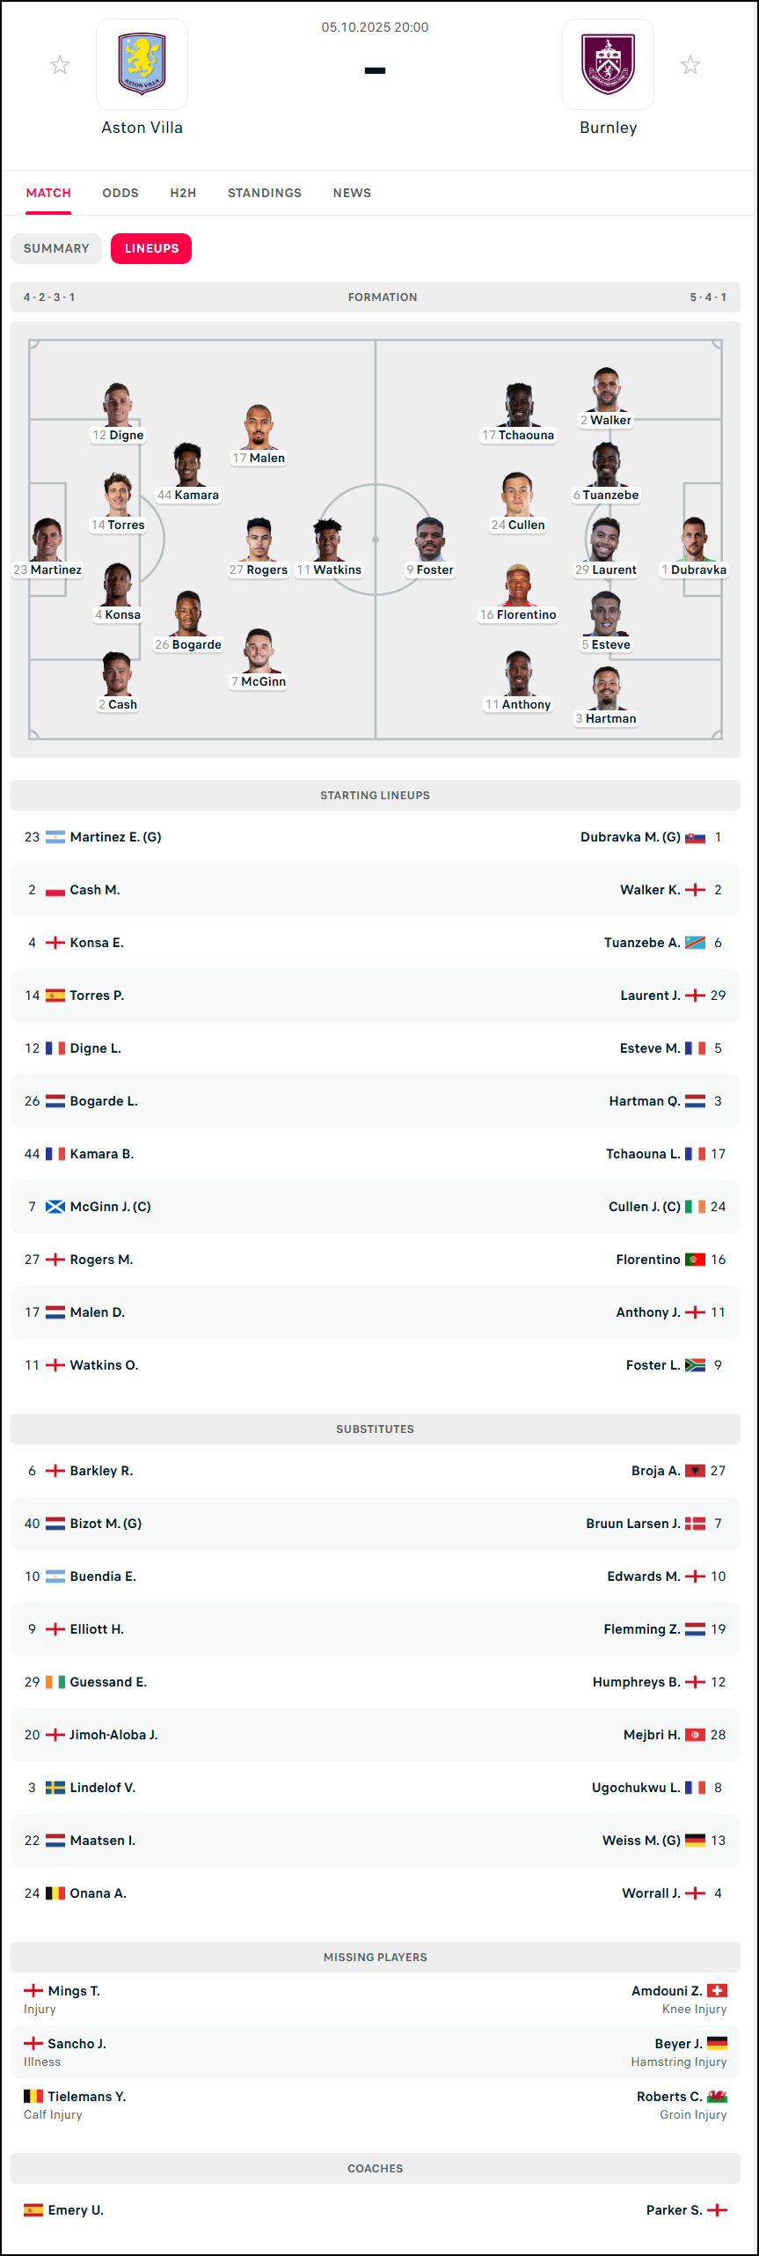Select the Summary view button
Image resolution: width=759 pixels, height=2256 pixels.
click(x=56, y=248)
